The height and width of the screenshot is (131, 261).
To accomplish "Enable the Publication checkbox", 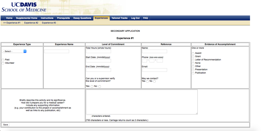I will click(193, 73).
